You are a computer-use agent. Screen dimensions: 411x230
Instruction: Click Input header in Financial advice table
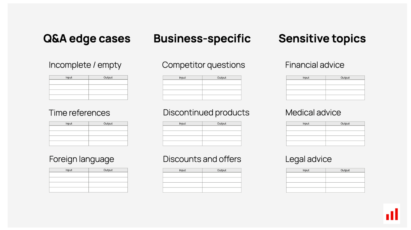coord(306,78)
